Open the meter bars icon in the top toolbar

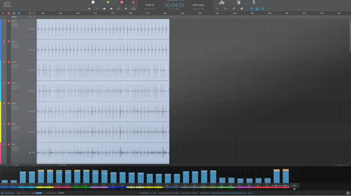click(222, 2)
